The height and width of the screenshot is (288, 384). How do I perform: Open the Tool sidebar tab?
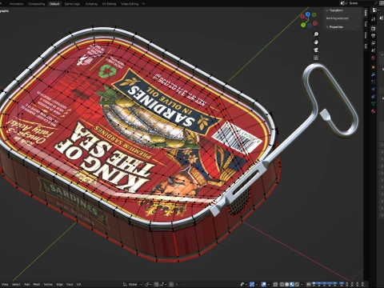366,24
